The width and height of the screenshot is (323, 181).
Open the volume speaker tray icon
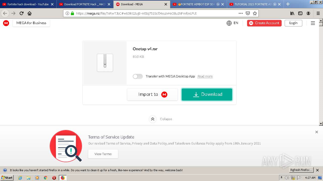pyautogui.click(x=287, y=178)
